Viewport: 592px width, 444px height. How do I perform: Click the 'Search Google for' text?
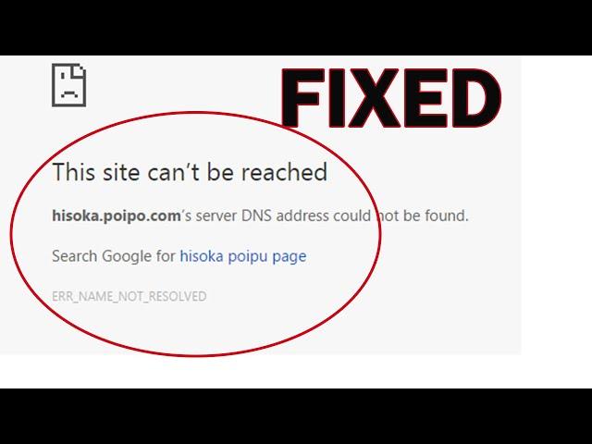114,256
